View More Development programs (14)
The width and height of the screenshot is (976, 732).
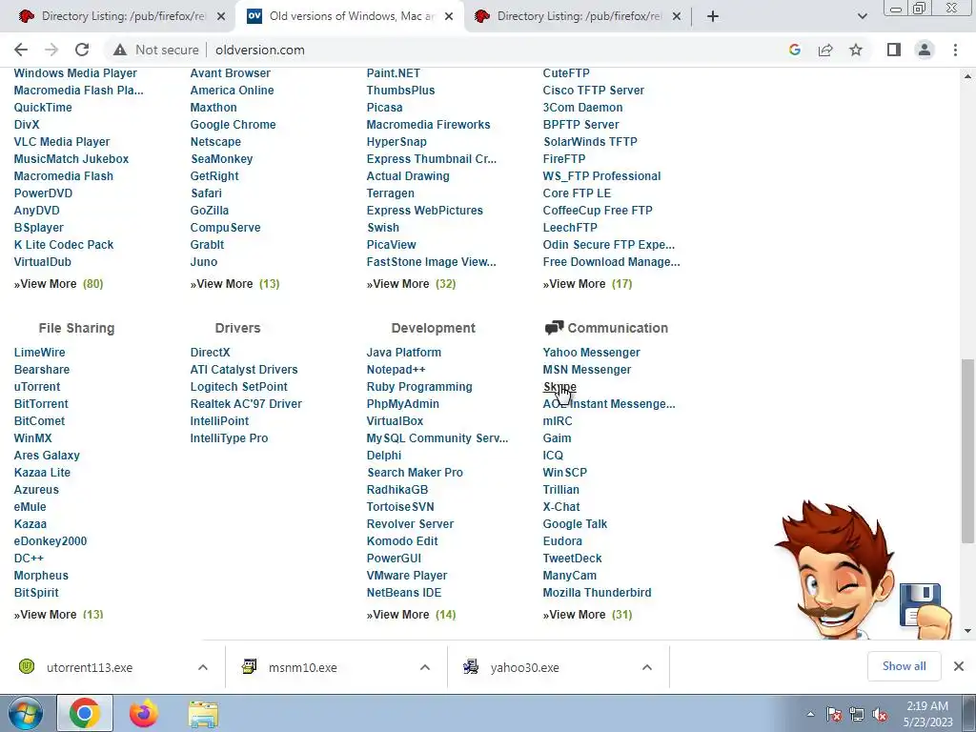[x=412, y=615]
